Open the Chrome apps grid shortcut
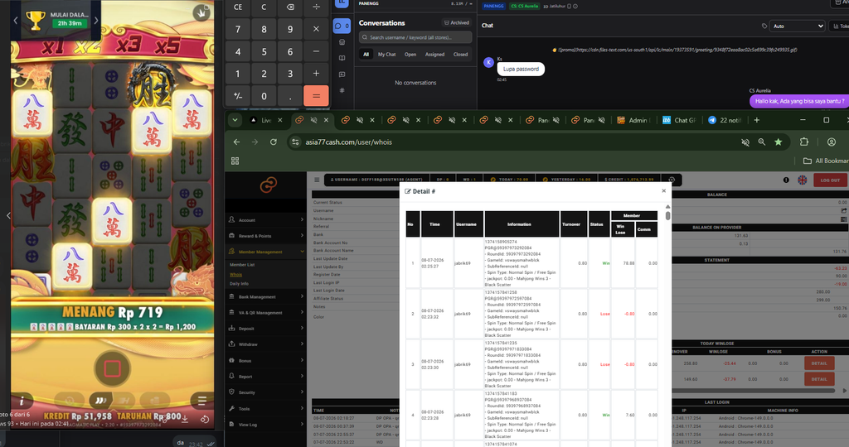The height and width of the screenshot is (447, 849). 235,161
